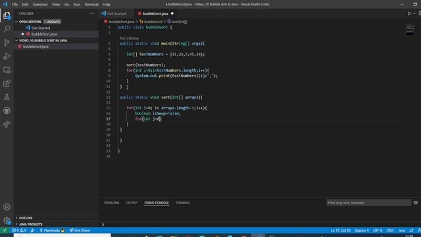Collapse the VIDEO_10 BUBBLE SORT IN JAVA folder
The height and width of the screenshot is (237, 421).
tap(43, 41)
